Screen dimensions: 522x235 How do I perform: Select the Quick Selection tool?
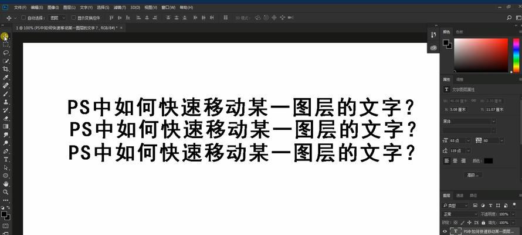(x=6, y=61)
